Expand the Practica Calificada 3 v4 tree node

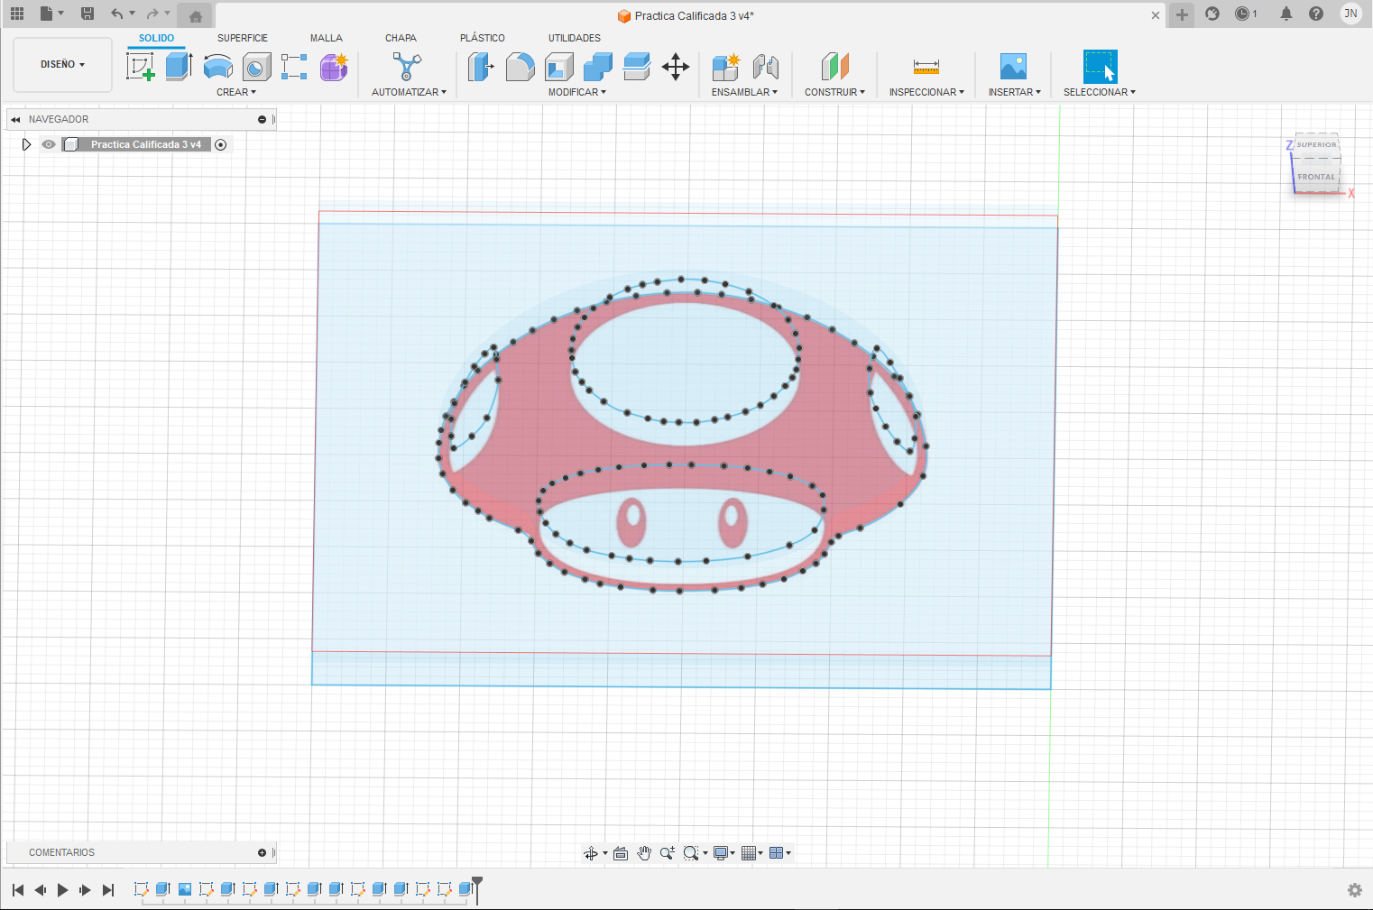click(x=26, y=144)
